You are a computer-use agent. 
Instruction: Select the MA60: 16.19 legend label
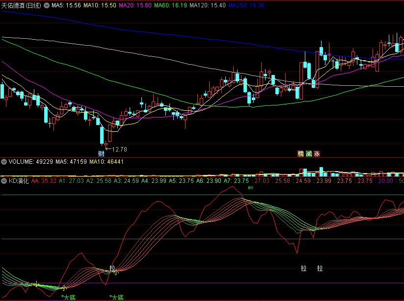[x=170, y=5]
